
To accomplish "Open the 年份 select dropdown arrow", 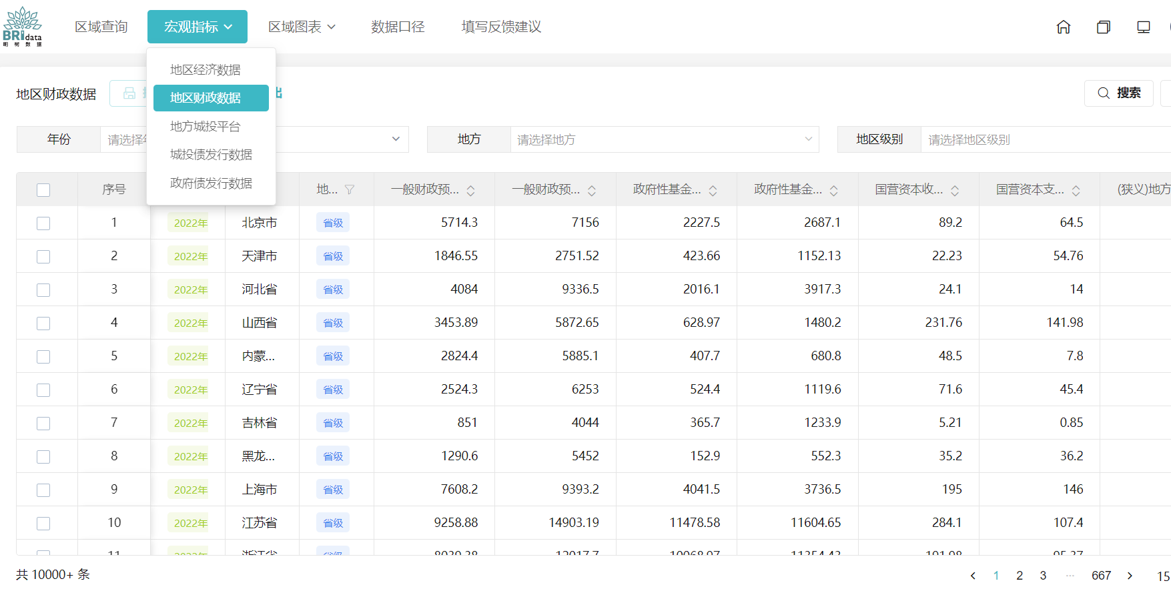I will (396, 139).
